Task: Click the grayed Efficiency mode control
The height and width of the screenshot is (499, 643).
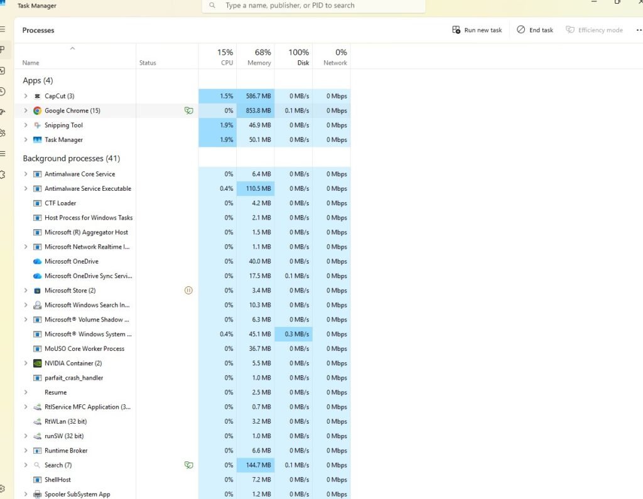Action: (x=593, y=30)
